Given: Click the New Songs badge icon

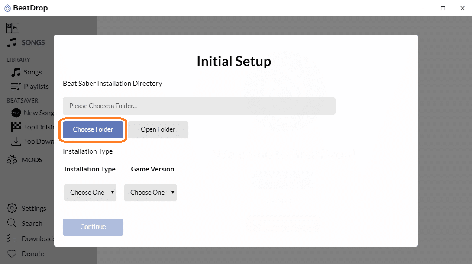Looking at the screenshot, I should click(16, 113).
